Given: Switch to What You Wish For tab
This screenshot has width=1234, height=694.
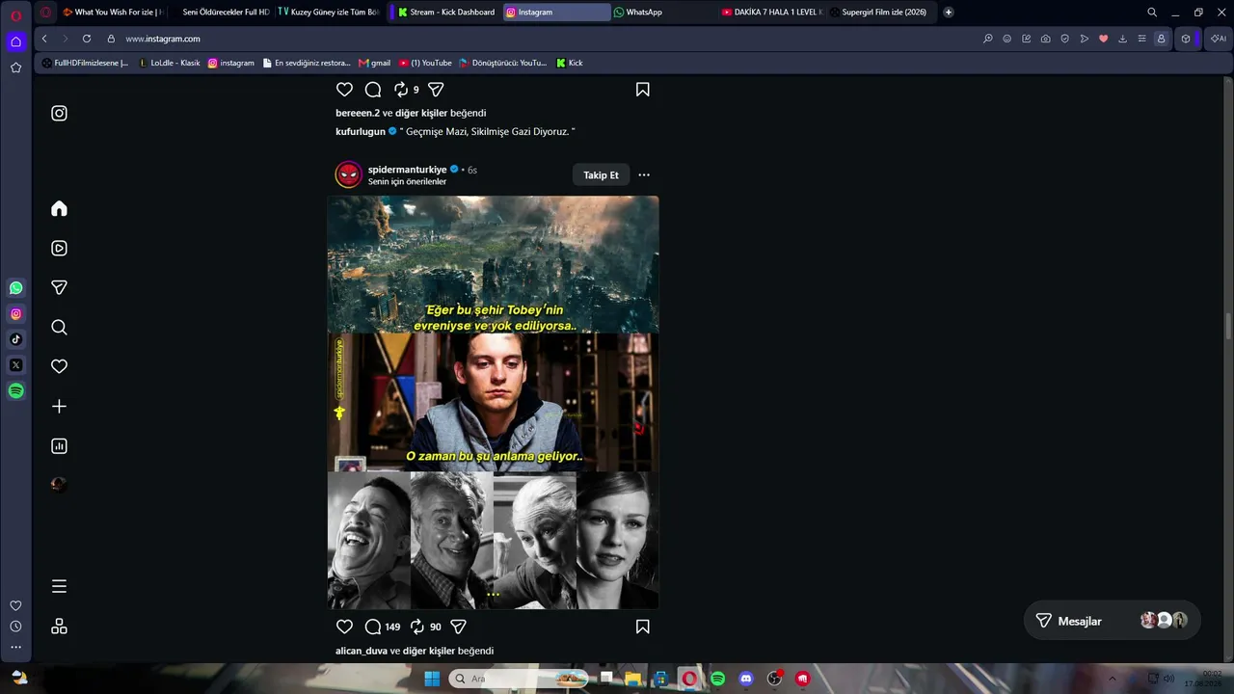Looking at the screenshot, I should point(113,13).
